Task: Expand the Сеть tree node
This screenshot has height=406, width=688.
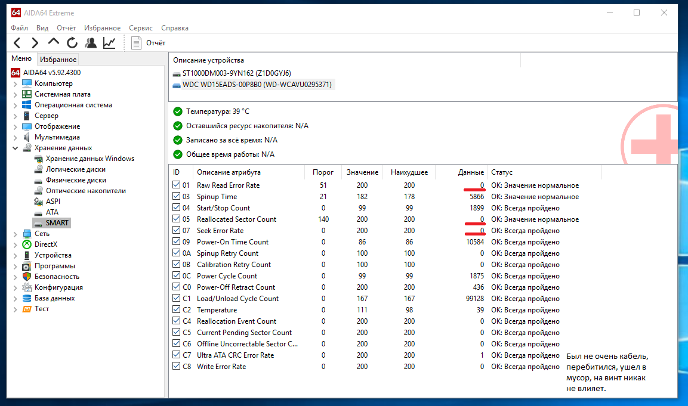Action: (16, 234)
